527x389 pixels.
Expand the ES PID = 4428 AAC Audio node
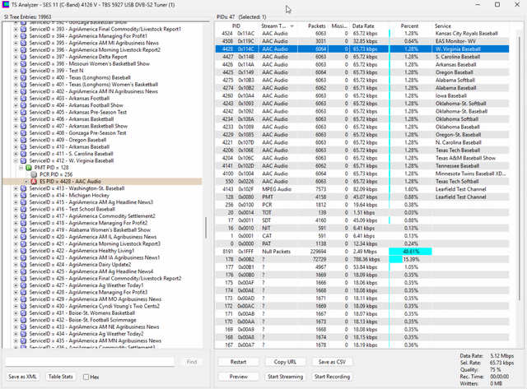coord(26,181)
